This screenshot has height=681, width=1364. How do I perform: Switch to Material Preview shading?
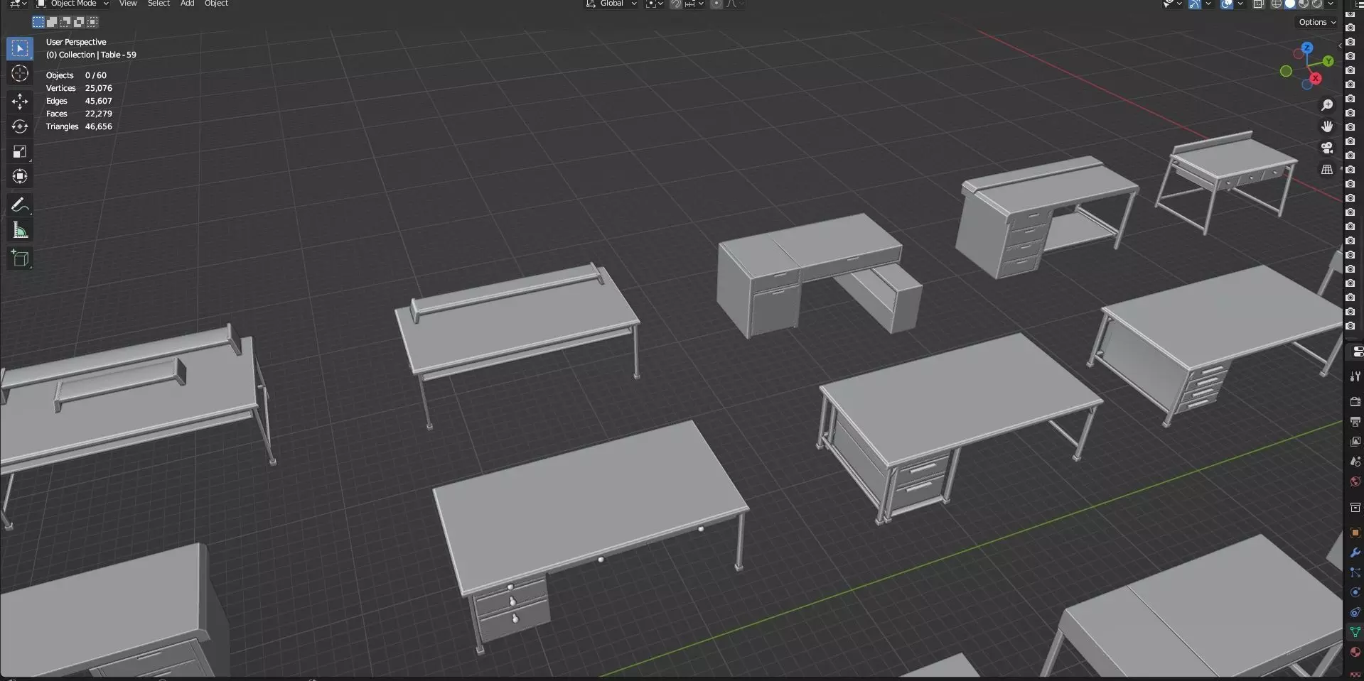pos(1304,4)
